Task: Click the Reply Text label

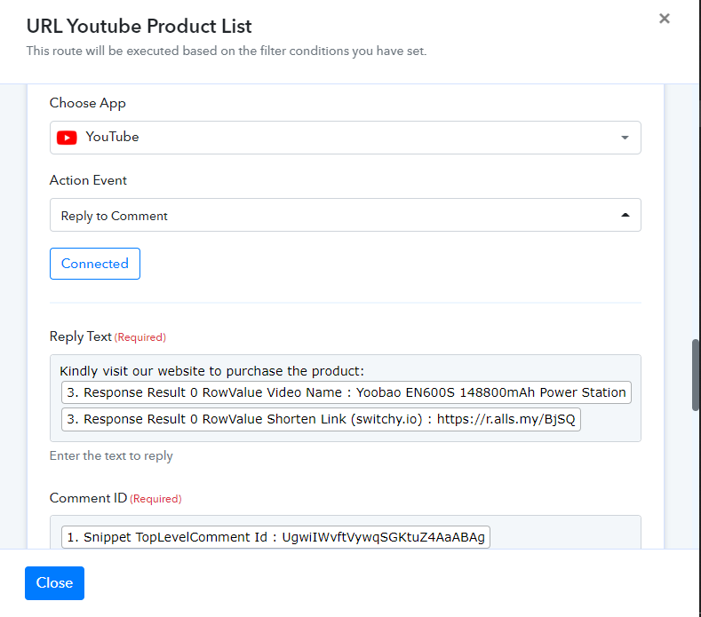Action: click(x=81, y=336)
